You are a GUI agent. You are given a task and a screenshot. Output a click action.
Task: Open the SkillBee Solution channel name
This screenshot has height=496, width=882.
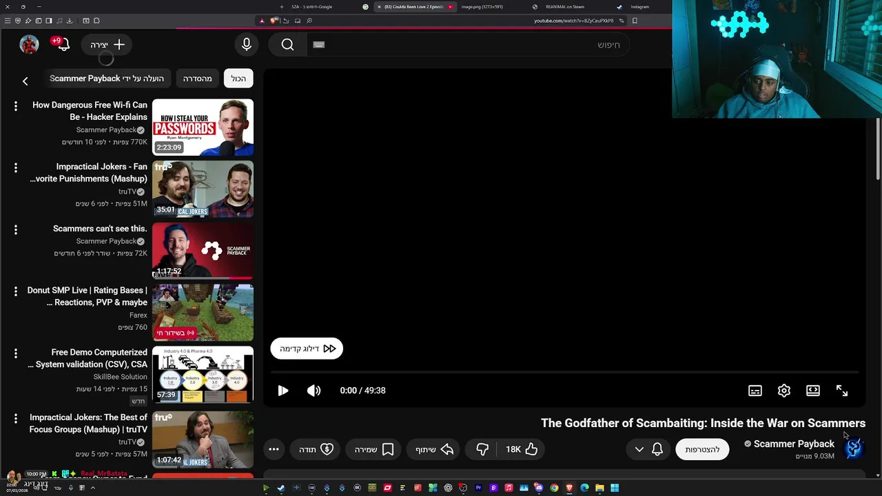(120, 377)
